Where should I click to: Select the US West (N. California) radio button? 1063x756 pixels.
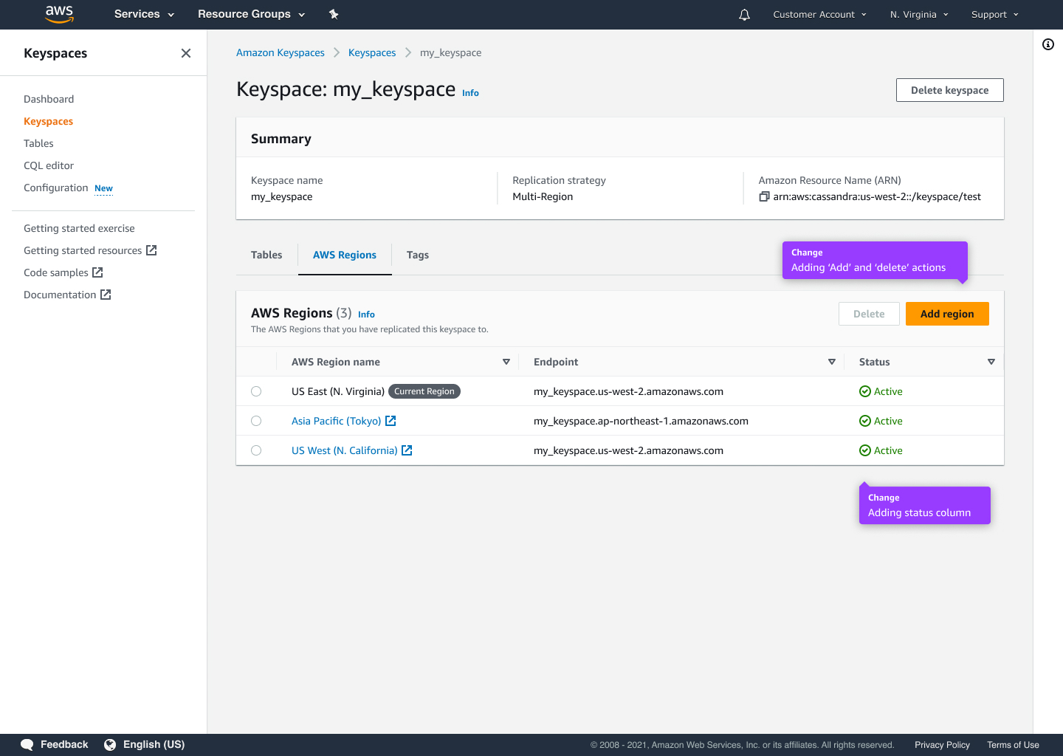256,450
